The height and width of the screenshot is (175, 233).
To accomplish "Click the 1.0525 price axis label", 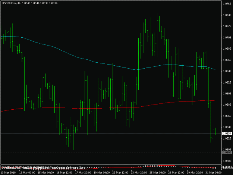I will pyautogui.click(x=227, y=138).
